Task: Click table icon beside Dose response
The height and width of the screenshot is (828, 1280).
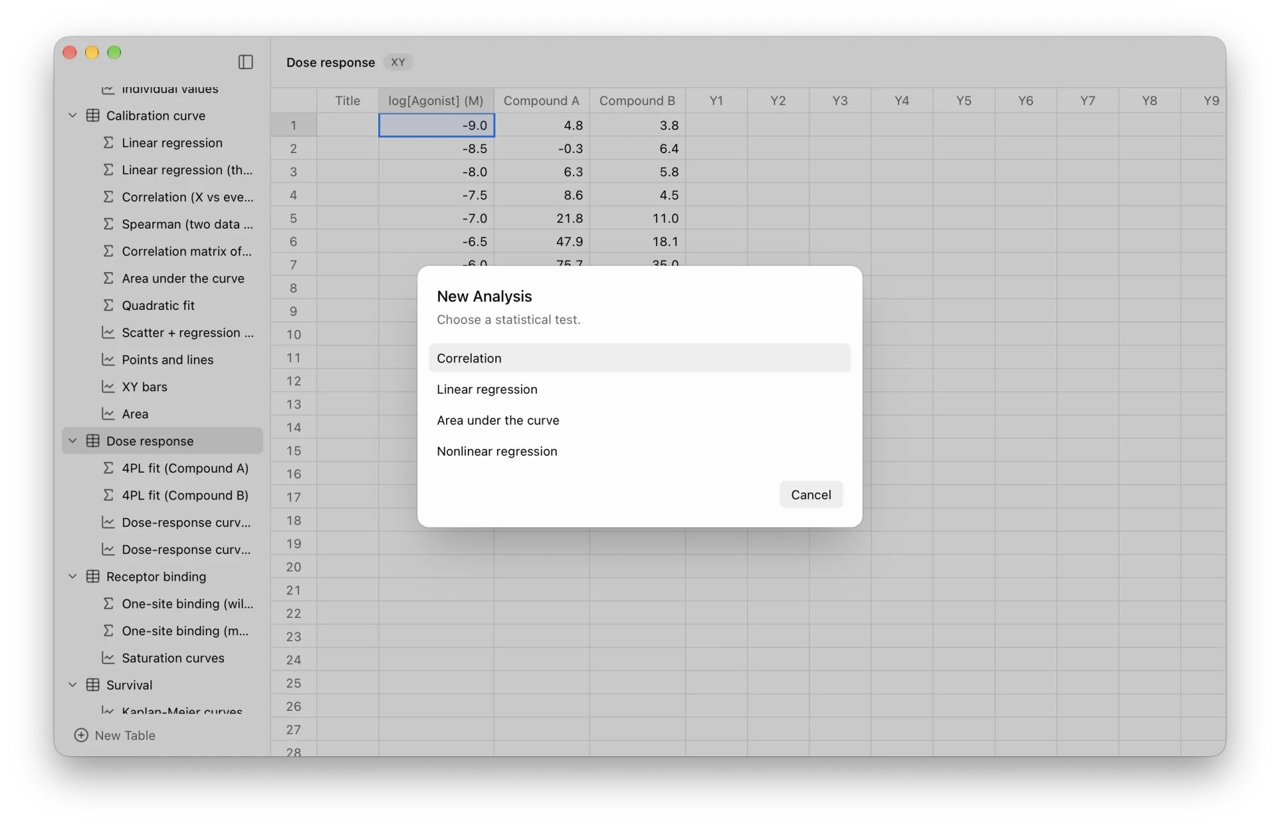Action: click(x=93, y=441)
